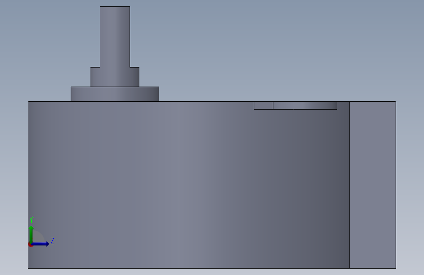Select the large main body face
Screen dimensions: 424x275
pyautogui.click(x=189, y=185)
